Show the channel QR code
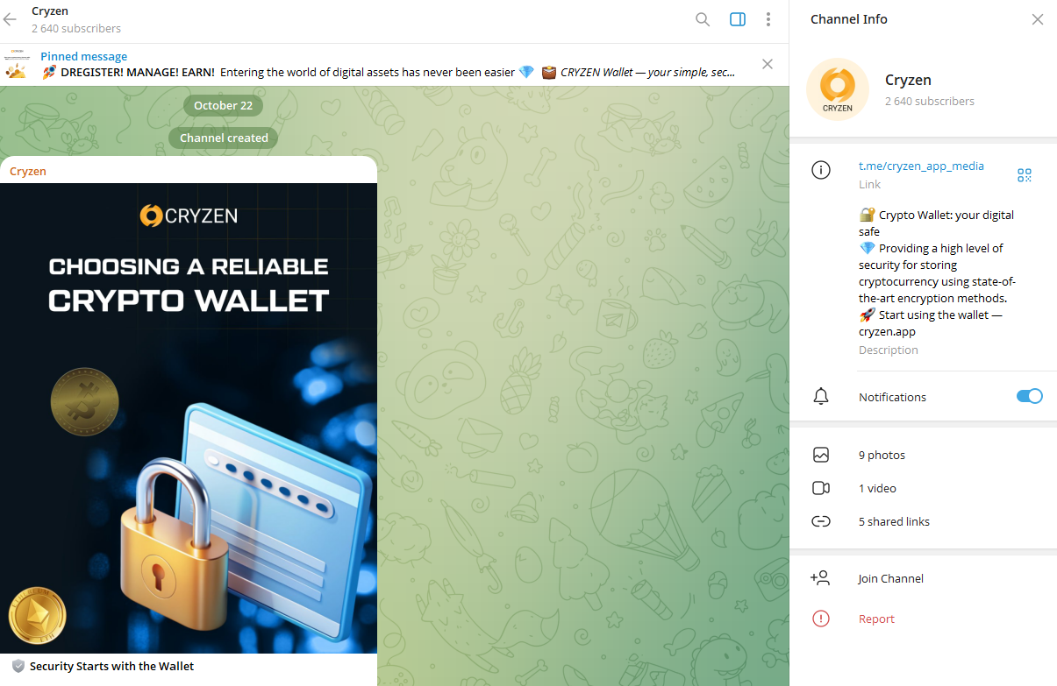This screenshot has width=1057, height=686. [x=1025, y=175]
